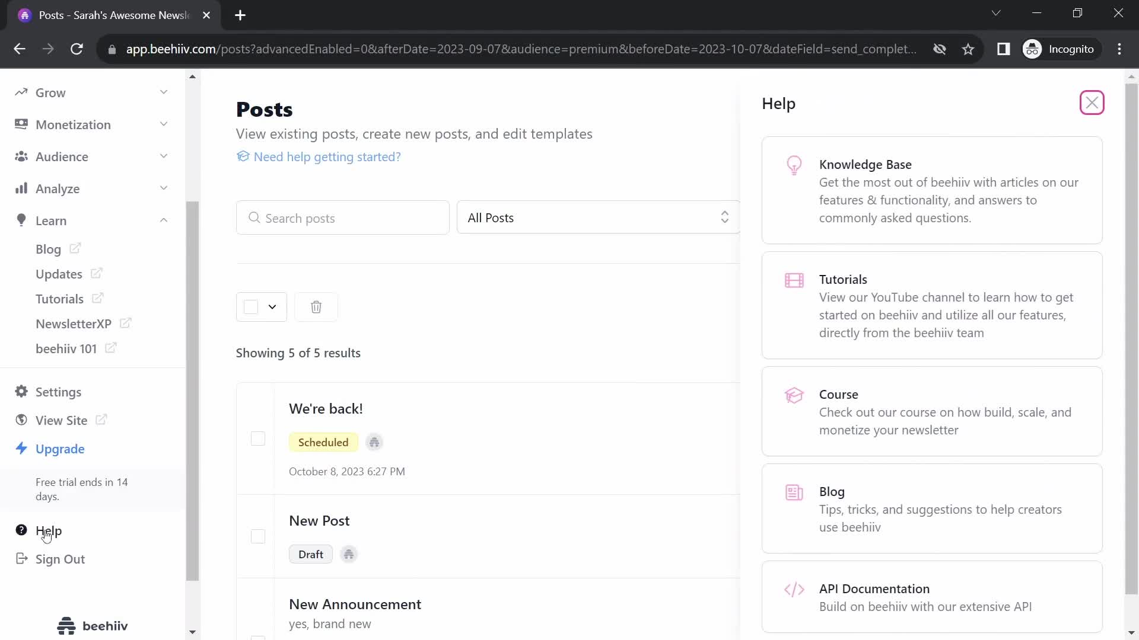
Task: Click the Knowledge Base help icon
Action: [794, 165]
